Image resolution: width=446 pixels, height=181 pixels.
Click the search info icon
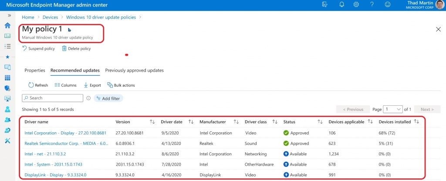88,98
